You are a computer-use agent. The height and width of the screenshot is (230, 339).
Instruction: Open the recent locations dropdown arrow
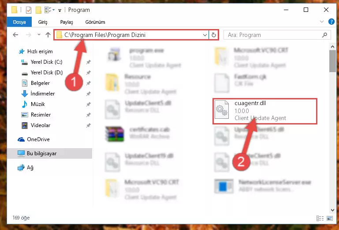(39, 34)
